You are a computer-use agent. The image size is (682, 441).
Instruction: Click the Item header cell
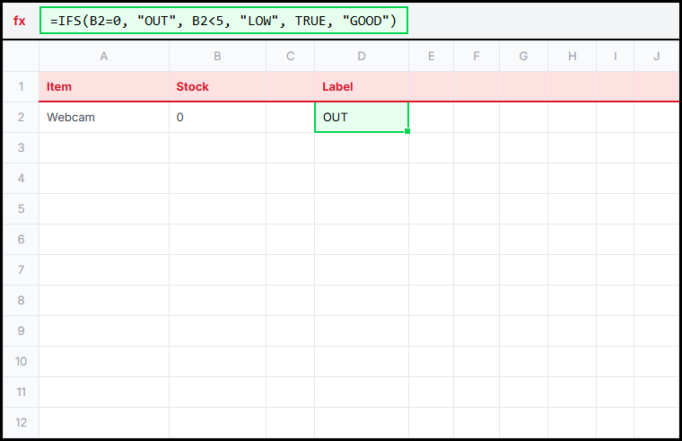coord(104,87)
